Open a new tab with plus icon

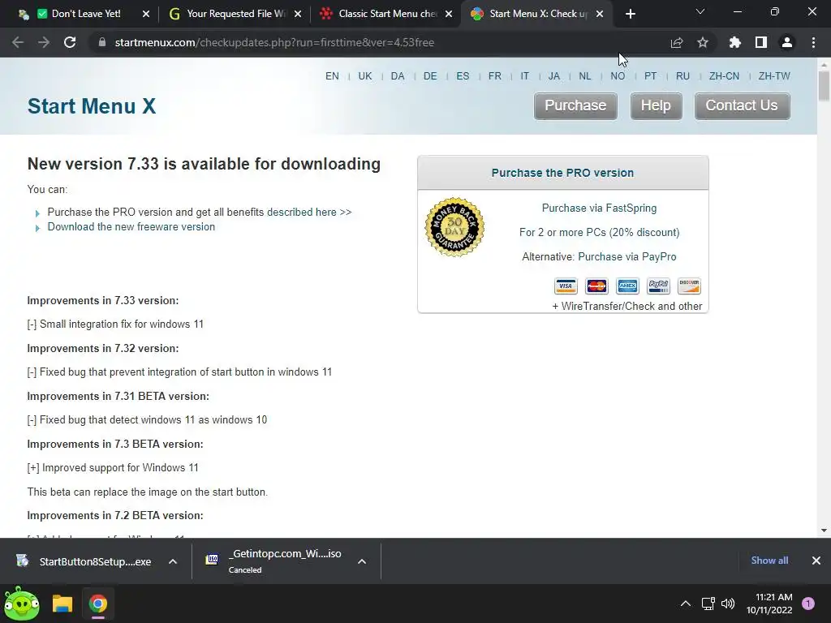click(630, 14)
